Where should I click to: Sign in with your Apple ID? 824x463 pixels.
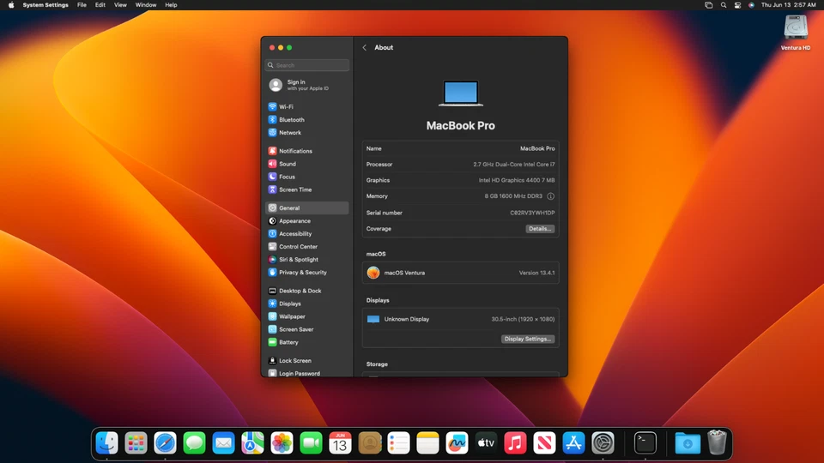click(x=307, y=85)
